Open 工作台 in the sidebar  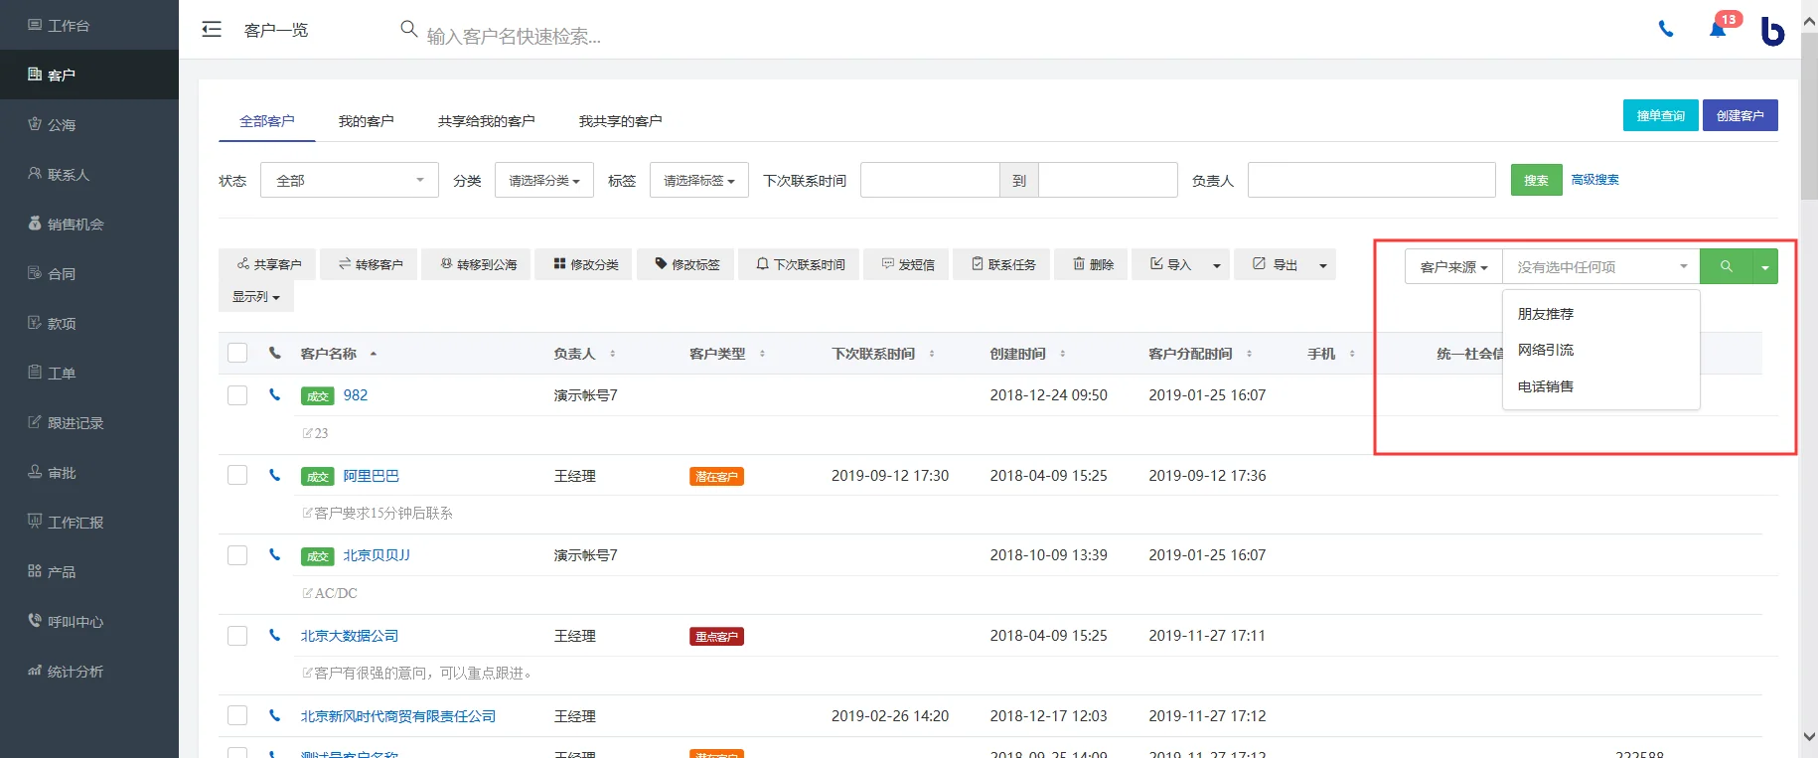(x=89, y=25)
